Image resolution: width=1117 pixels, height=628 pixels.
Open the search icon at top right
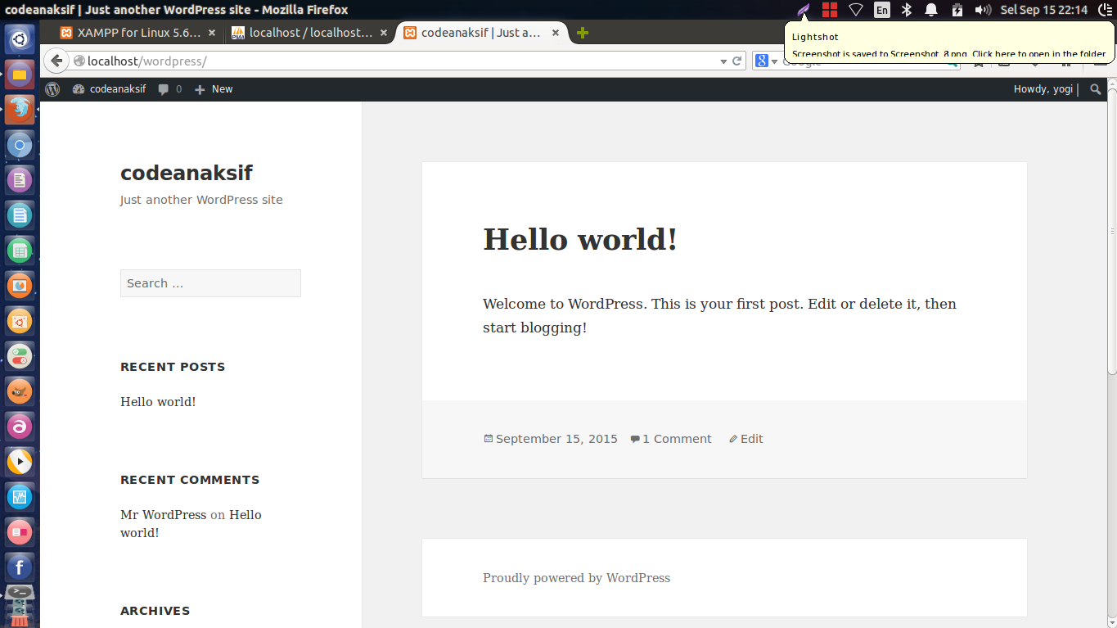coord(1095,88)
